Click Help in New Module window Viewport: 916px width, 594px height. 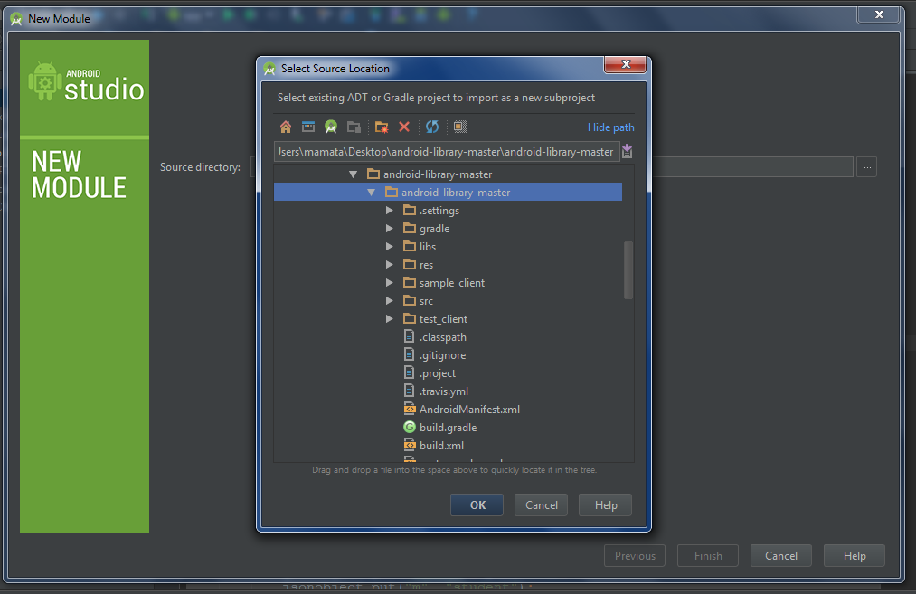click(x=855, y=556)
